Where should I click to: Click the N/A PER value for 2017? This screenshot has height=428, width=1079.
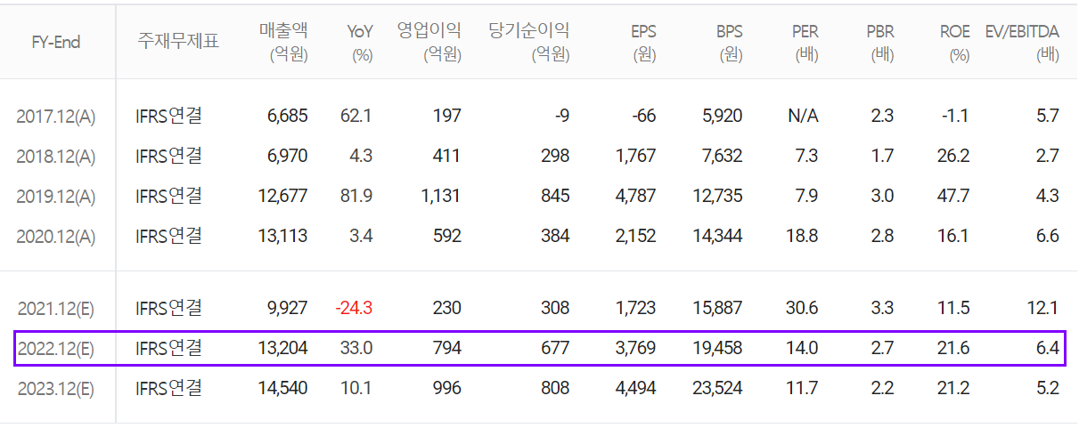(x=804, y=116)
